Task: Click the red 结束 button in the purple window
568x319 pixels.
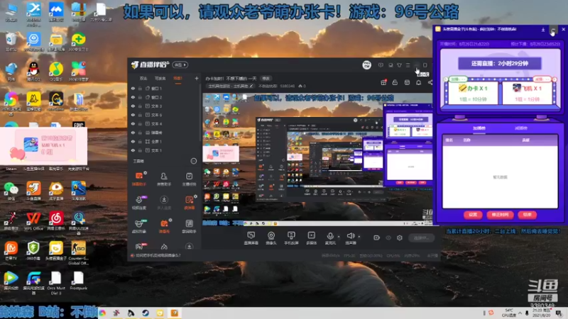Action: click(x=527, y=215)
